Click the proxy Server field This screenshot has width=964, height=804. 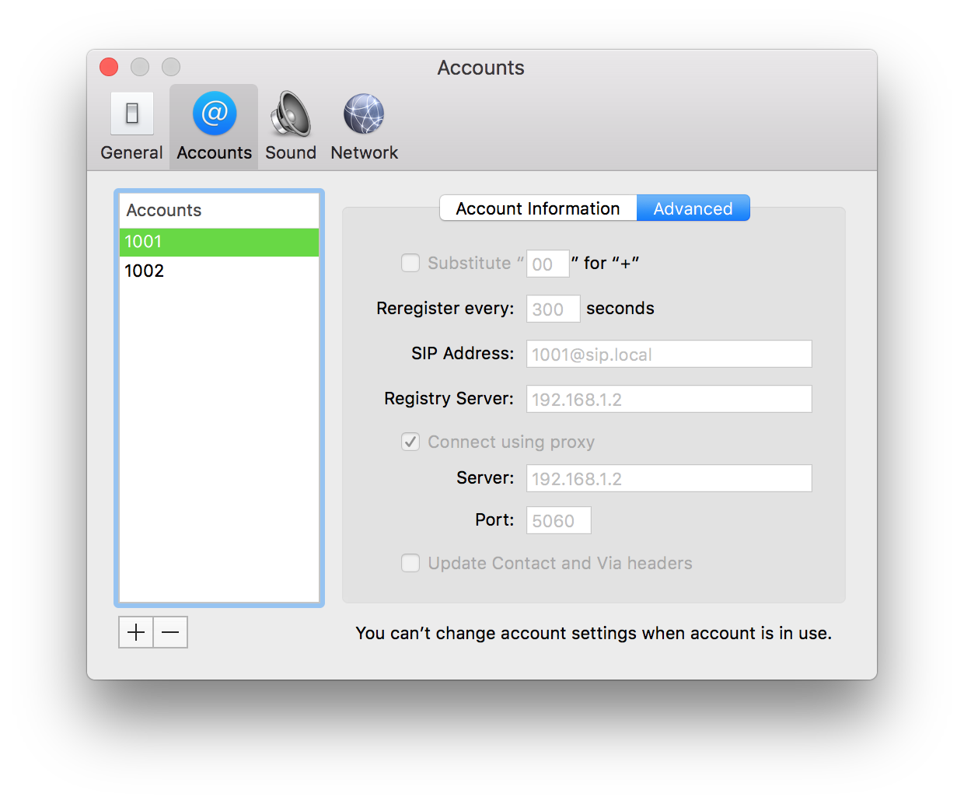click(x=669, y=478)
